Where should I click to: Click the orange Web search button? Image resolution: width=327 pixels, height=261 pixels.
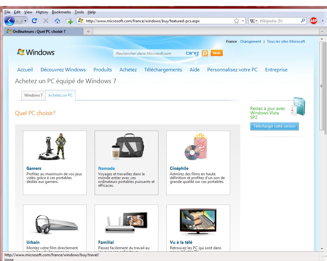pyautogui.click(x=217, y=53)
